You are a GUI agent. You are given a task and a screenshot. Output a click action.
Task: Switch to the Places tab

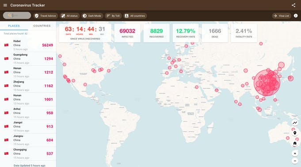click(x=14, y=26)
